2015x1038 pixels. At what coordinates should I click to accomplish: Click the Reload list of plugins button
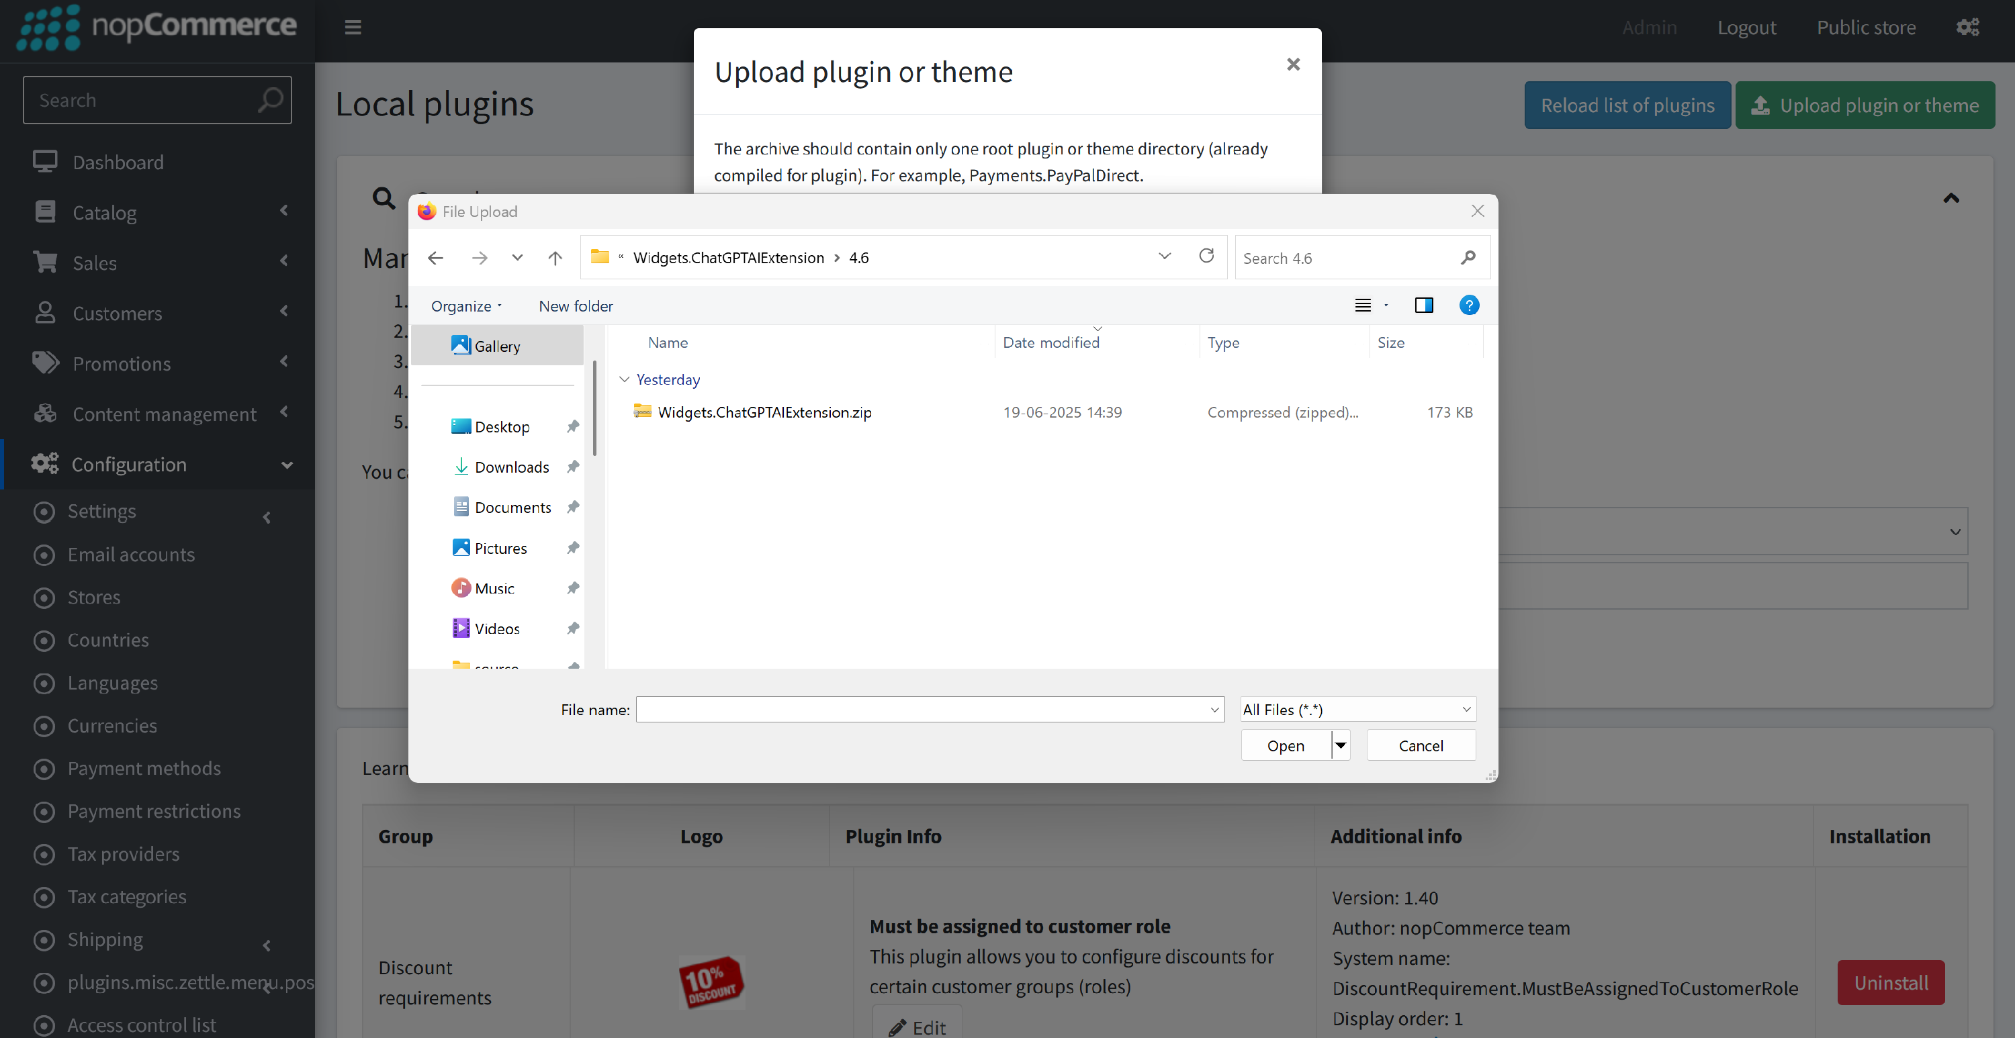tap(1627, 104)
